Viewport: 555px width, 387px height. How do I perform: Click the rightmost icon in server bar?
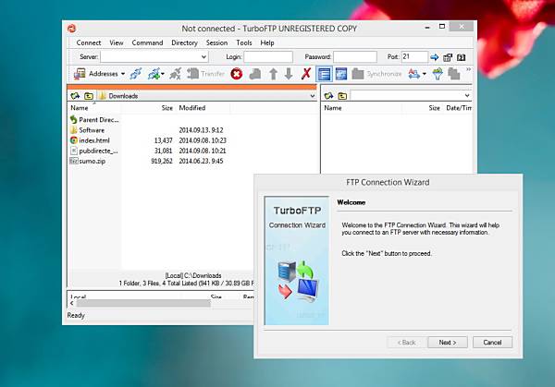pyautogui.click(x=461, y=57)
